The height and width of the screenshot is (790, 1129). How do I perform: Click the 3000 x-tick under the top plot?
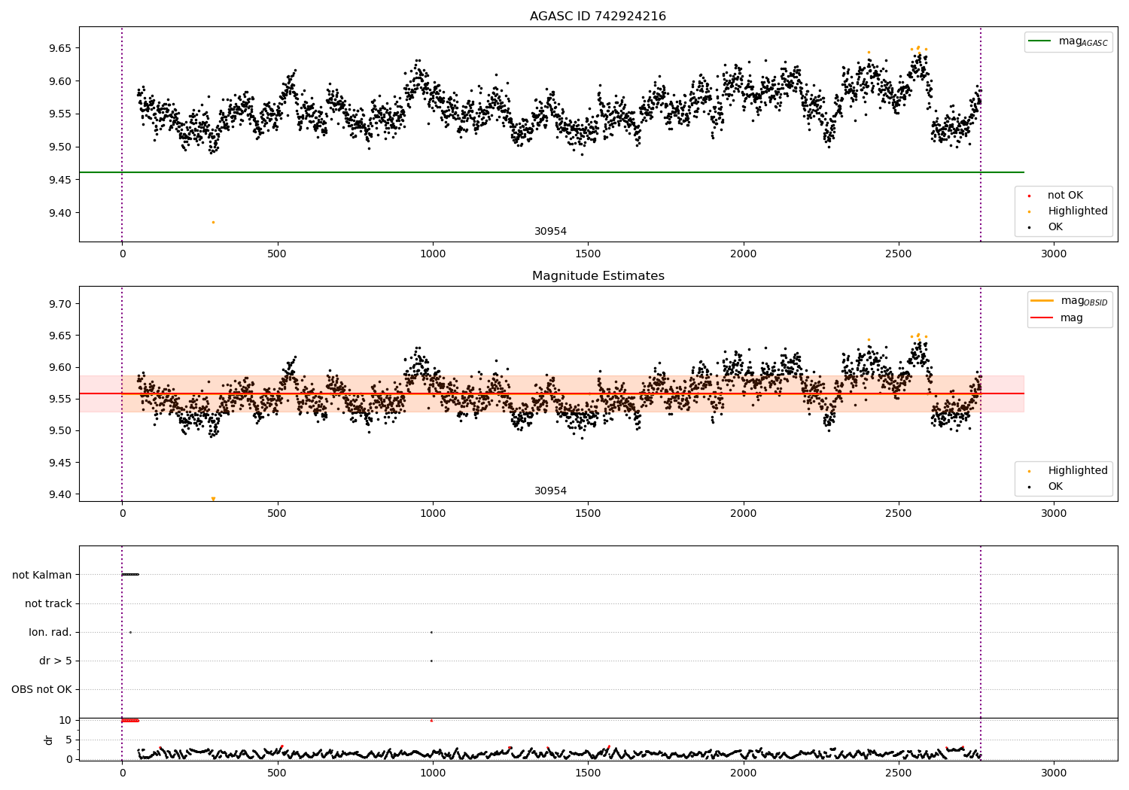tap(1054, 254)
